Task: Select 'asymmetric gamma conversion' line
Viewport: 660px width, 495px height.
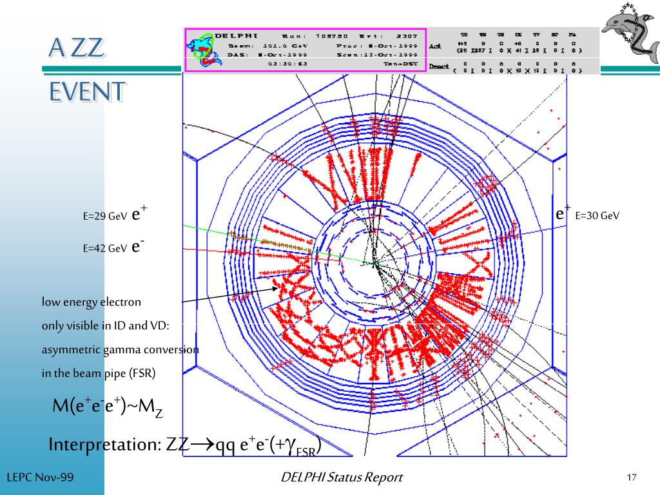Action: (x=120, y=350)
